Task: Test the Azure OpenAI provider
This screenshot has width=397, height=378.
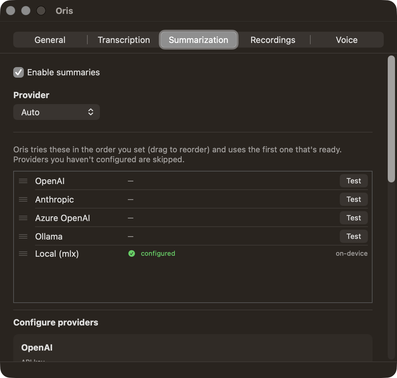Action: coord(354,218)
